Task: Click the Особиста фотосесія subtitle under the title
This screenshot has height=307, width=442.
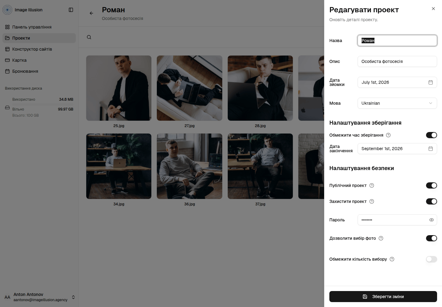Action: pos(122,18)
